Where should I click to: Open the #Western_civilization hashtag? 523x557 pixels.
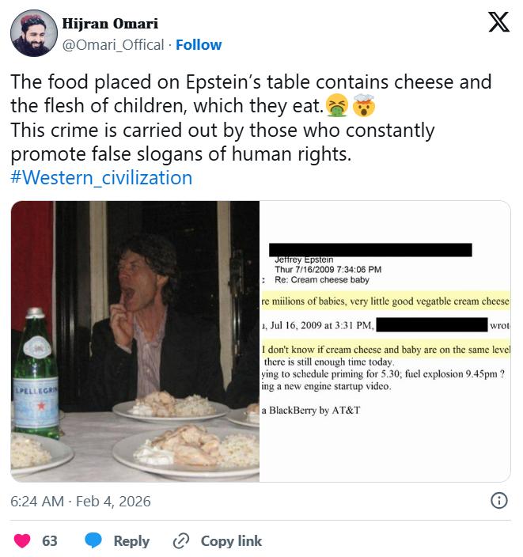coord(101,177)
